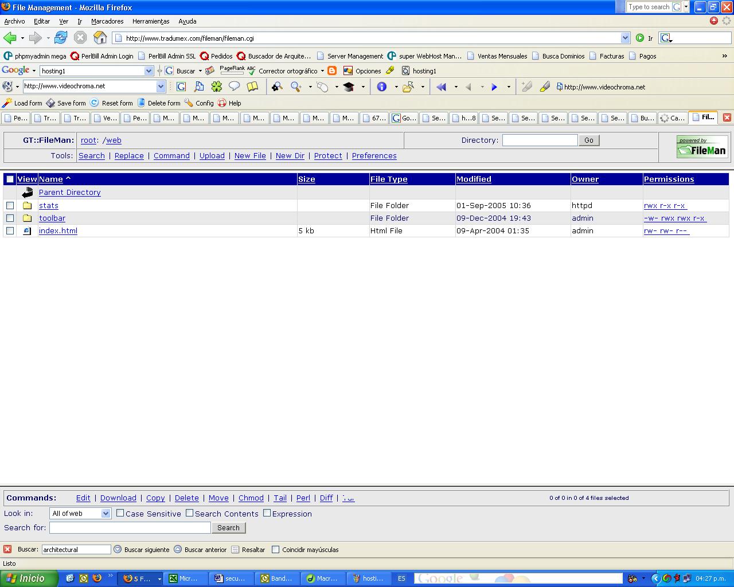Toggle the select-all checkbox in table header
Image resolution: width=734 pixels, height=587 pixels.
10,179
